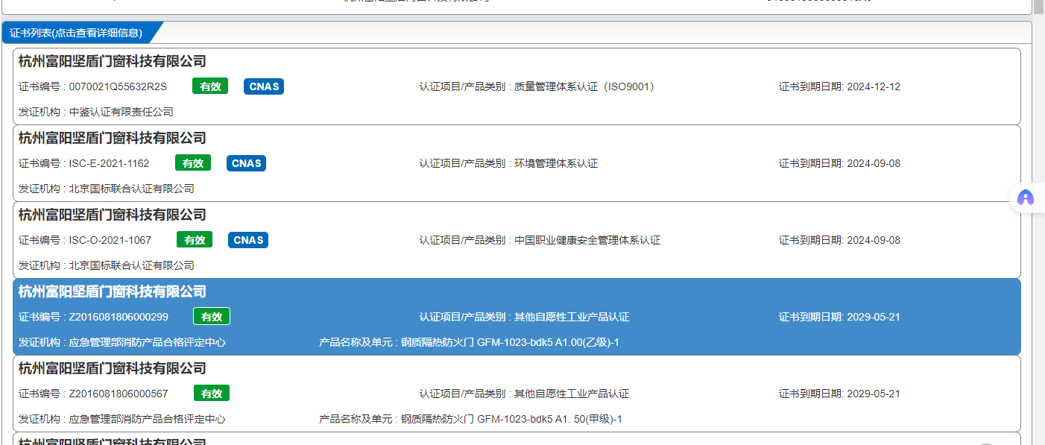Click the 有效 badge beside ISC-E-2021-1162
This screenshot has height=445, width=1045.
(x=193, y=163)
